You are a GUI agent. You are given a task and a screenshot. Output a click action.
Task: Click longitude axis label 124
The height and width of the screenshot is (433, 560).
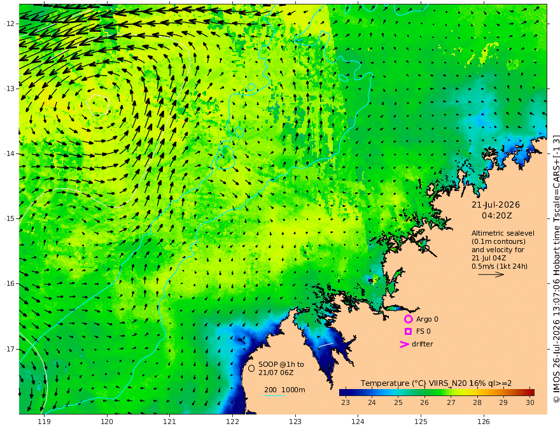(358, 422)
